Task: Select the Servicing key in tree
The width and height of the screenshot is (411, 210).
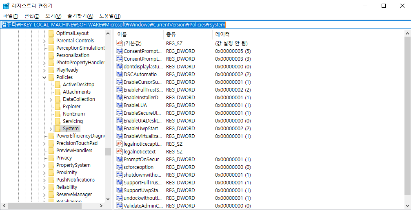Action: [73, 121]
